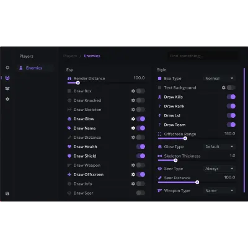The width and height of the screenshot is (248, 248).
Task: Open the aim crosshair section in sidebar
Action: [7, 68]
